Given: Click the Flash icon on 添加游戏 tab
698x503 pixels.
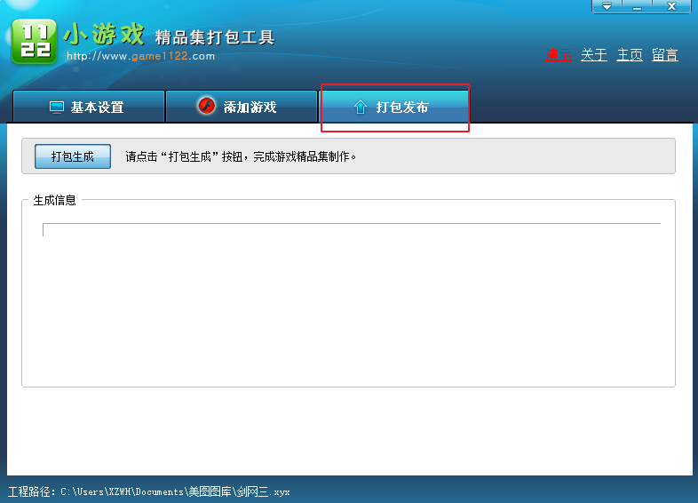Looking at the screenshot, I should (x=207, y=106).
